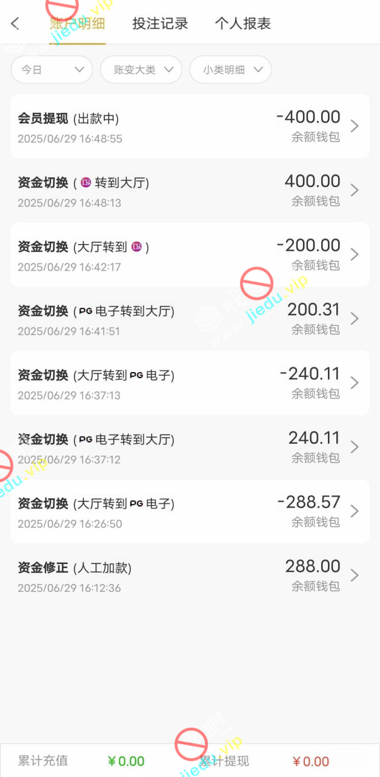Expand the 今日 date filter dropdown
The height and width of the screenshot is (777, 380).
click(52, 70)
